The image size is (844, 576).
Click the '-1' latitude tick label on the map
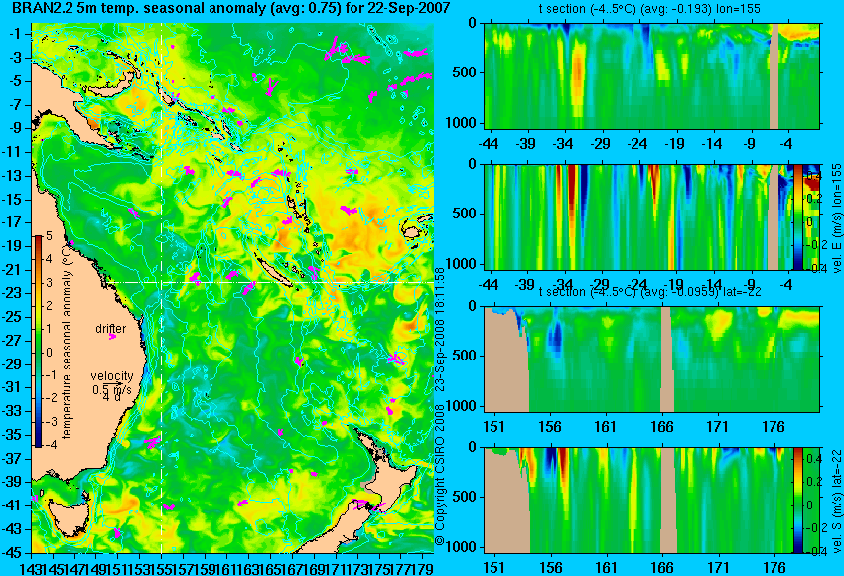pos(16,34)
